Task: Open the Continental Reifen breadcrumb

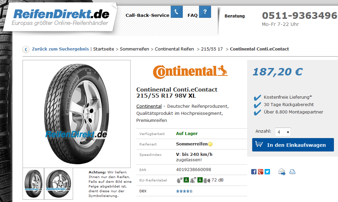Action: [174, 49]
